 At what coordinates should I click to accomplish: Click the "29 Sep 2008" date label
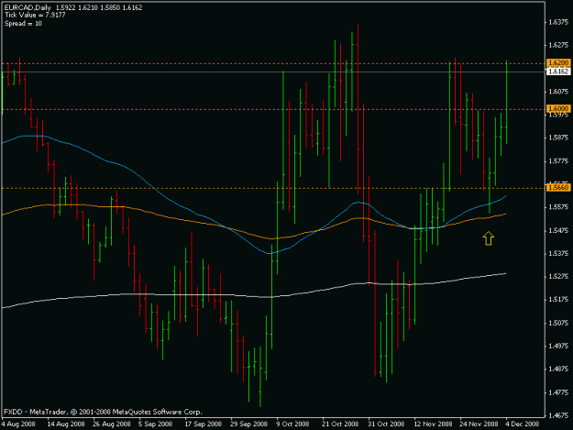click(x=248, y=424)
